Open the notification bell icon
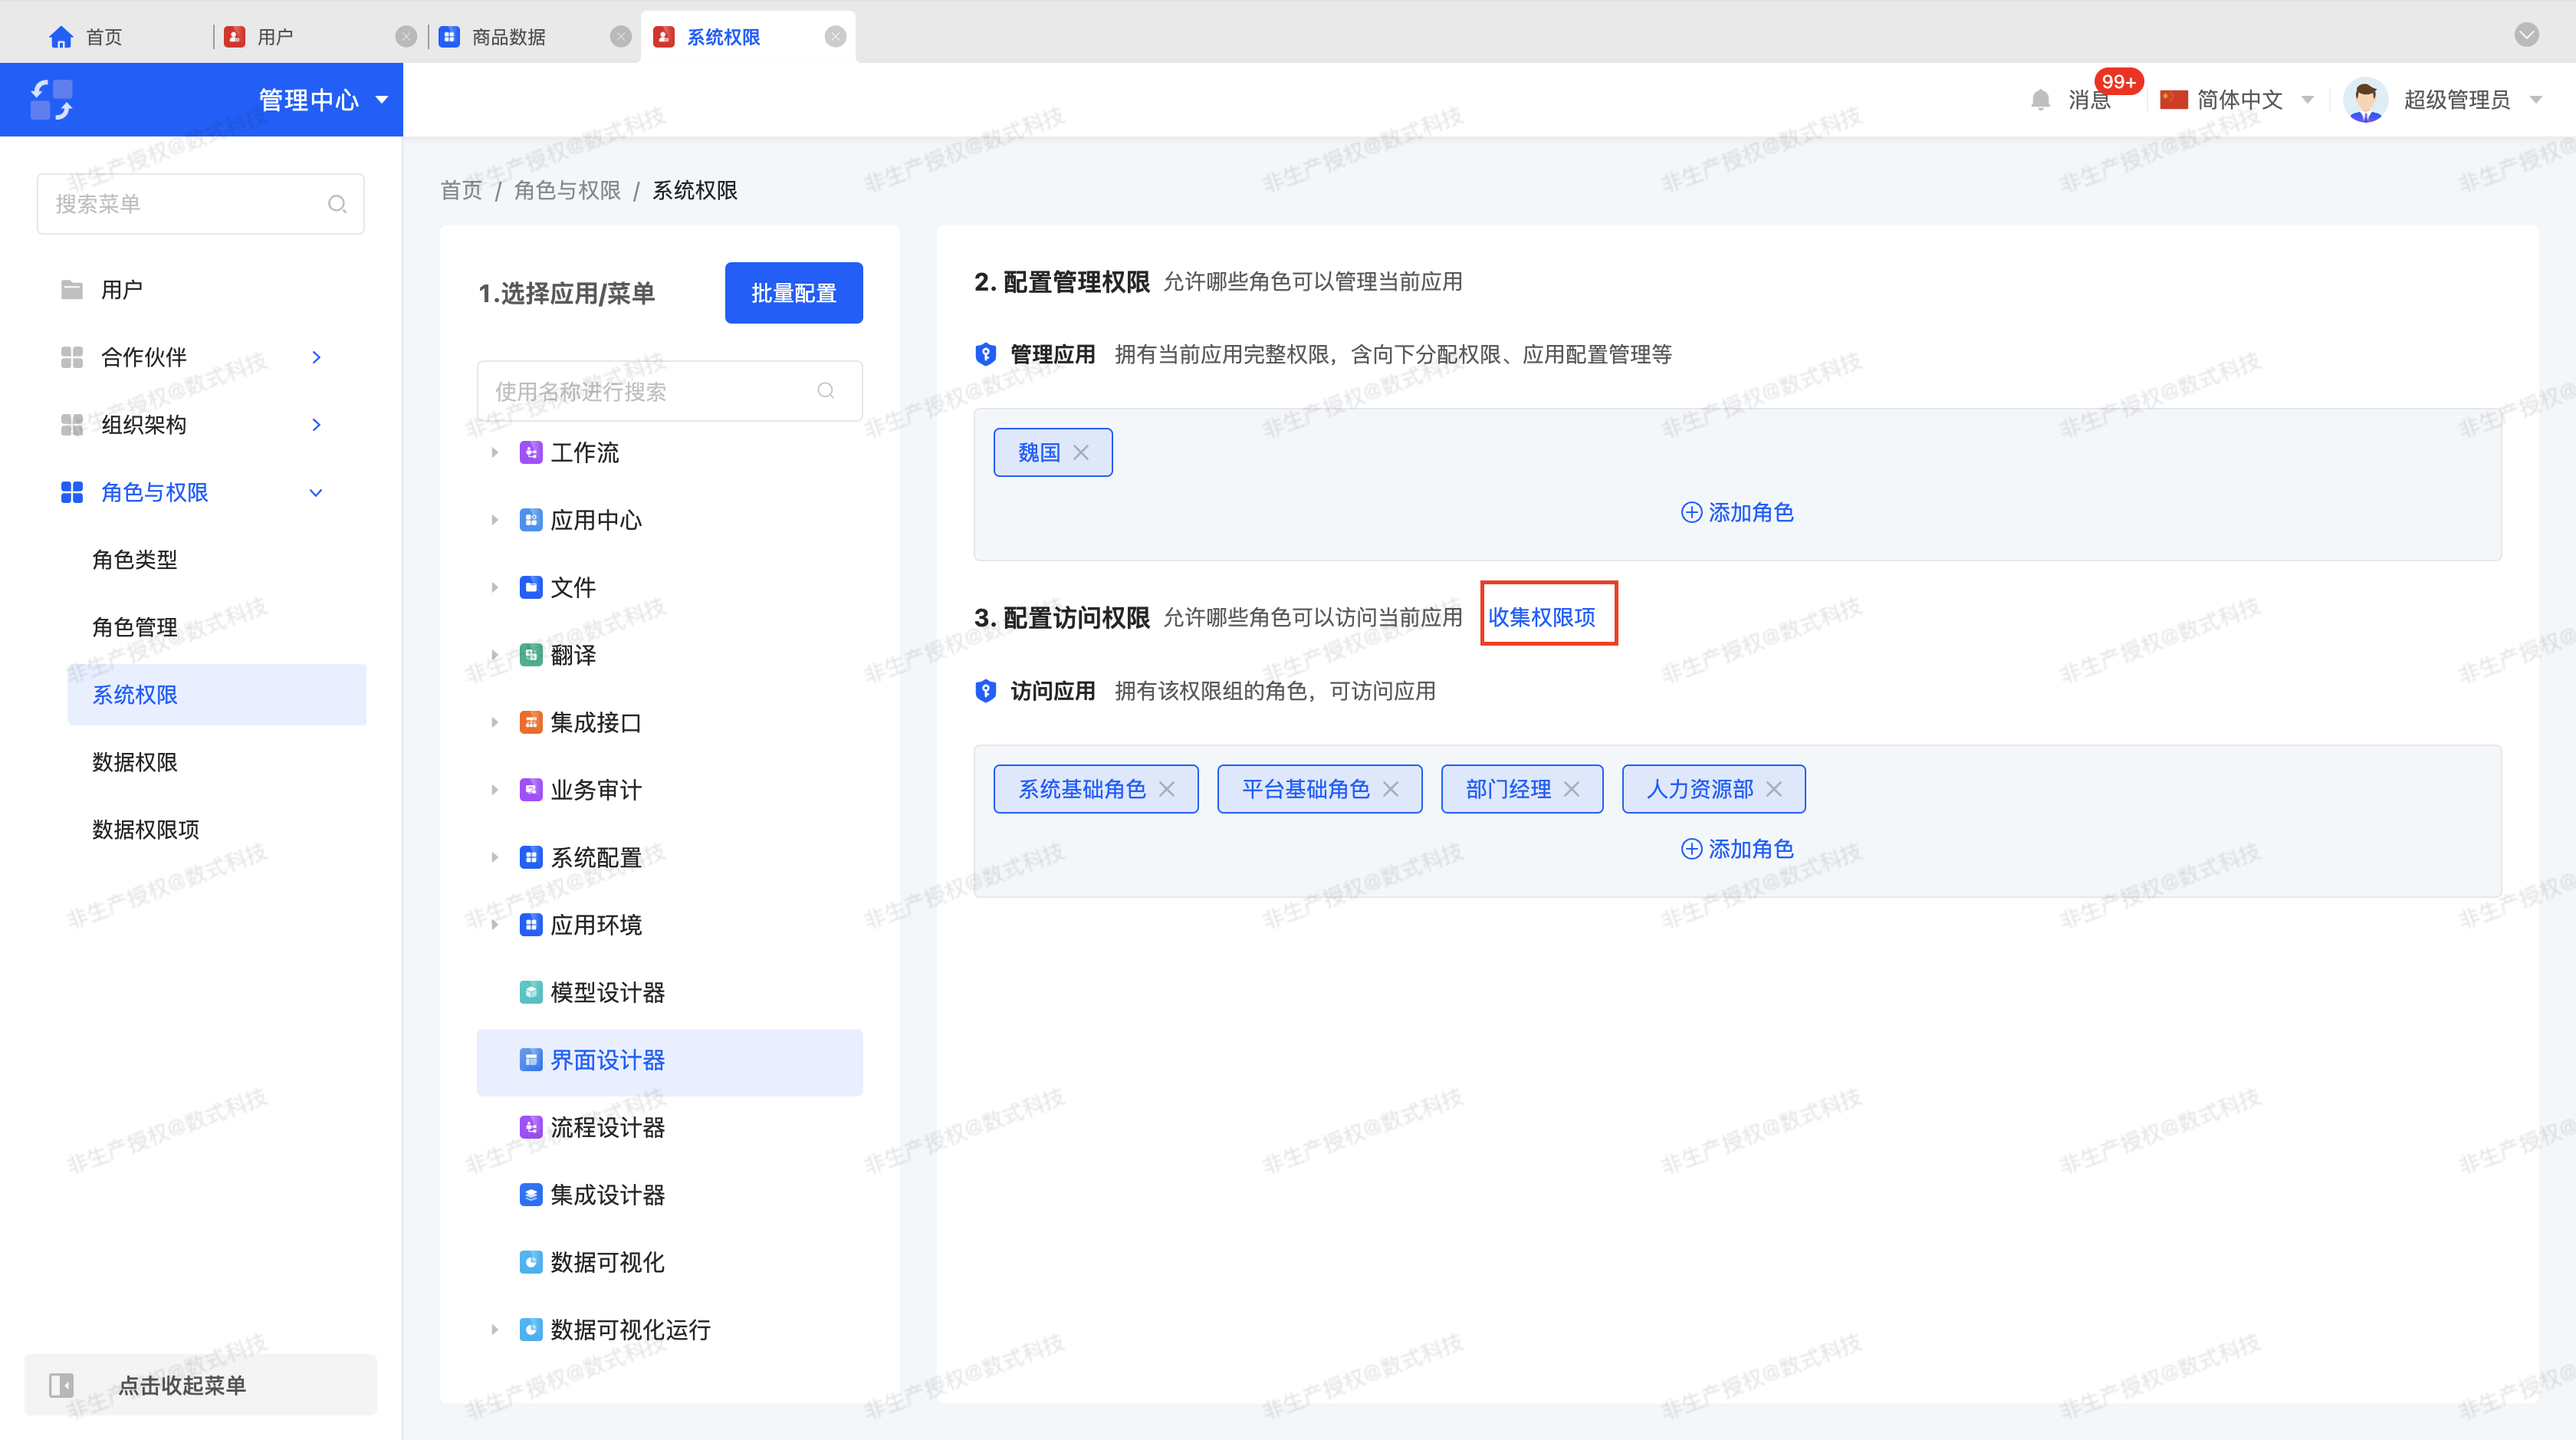 [2041, 100]
